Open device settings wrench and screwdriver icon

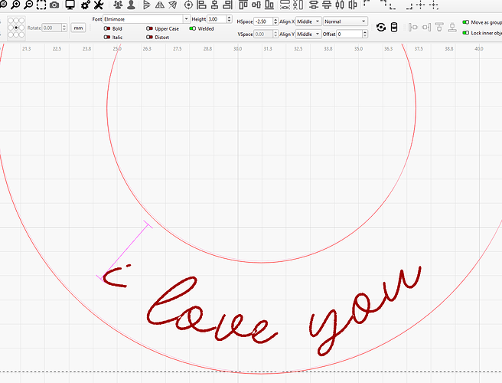[98, 5]
